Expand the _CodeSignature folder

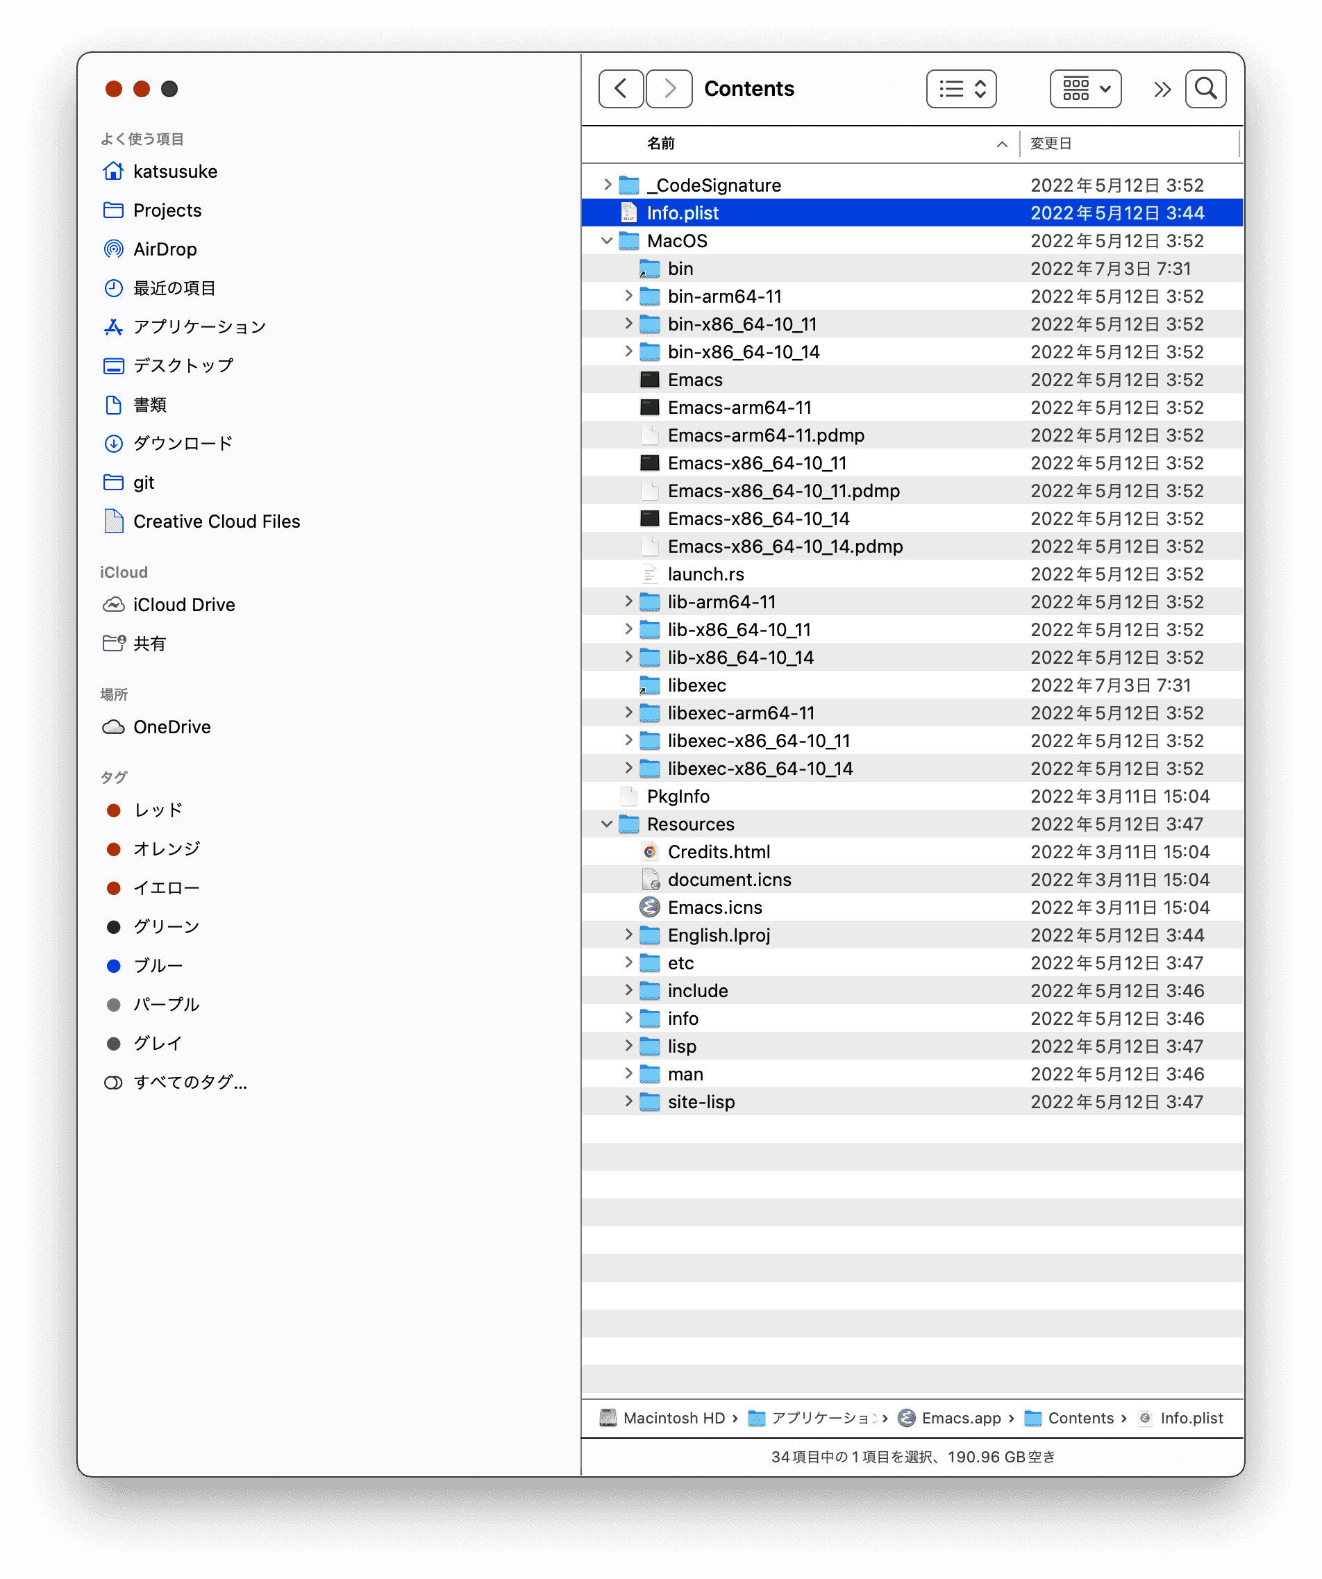coord(607,185)
